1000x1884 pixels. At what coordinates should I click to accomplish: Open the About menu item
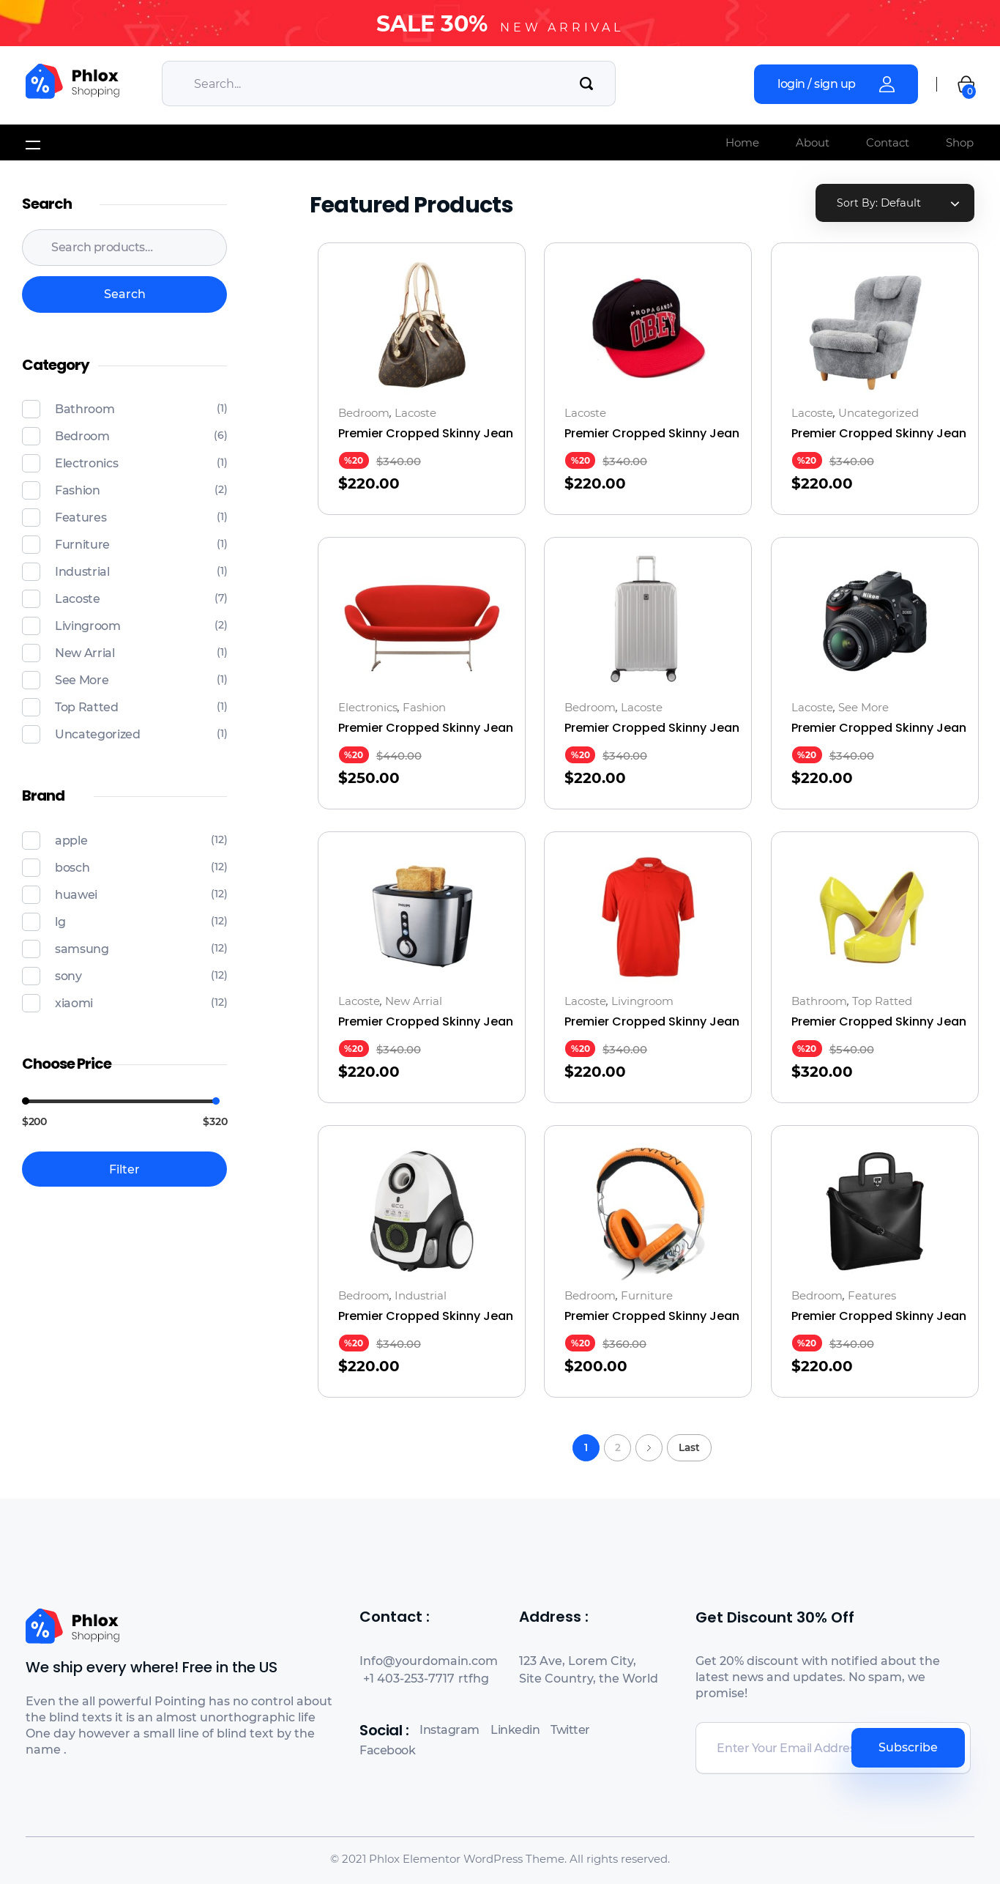[812, 143]
